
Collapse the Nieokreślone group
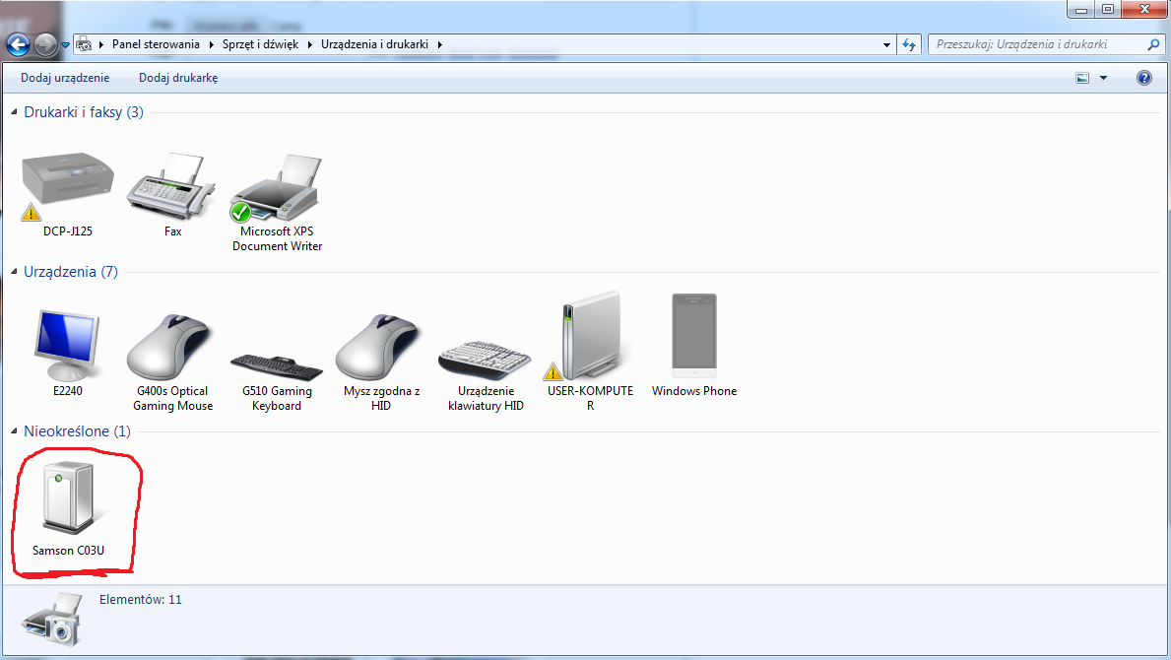pos(14,430)
